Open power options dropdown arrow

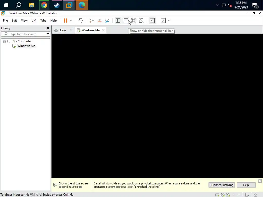click(x=71, y=21)
